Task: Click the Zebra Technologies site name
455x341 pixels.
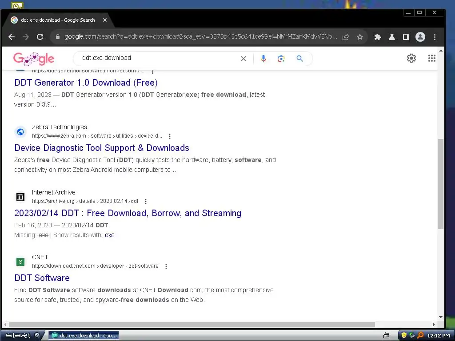Action: click(60, 127)
